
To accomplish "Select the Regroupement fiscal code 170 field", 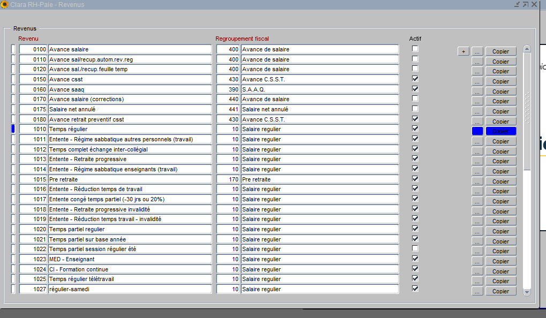I will coord(228,179).
